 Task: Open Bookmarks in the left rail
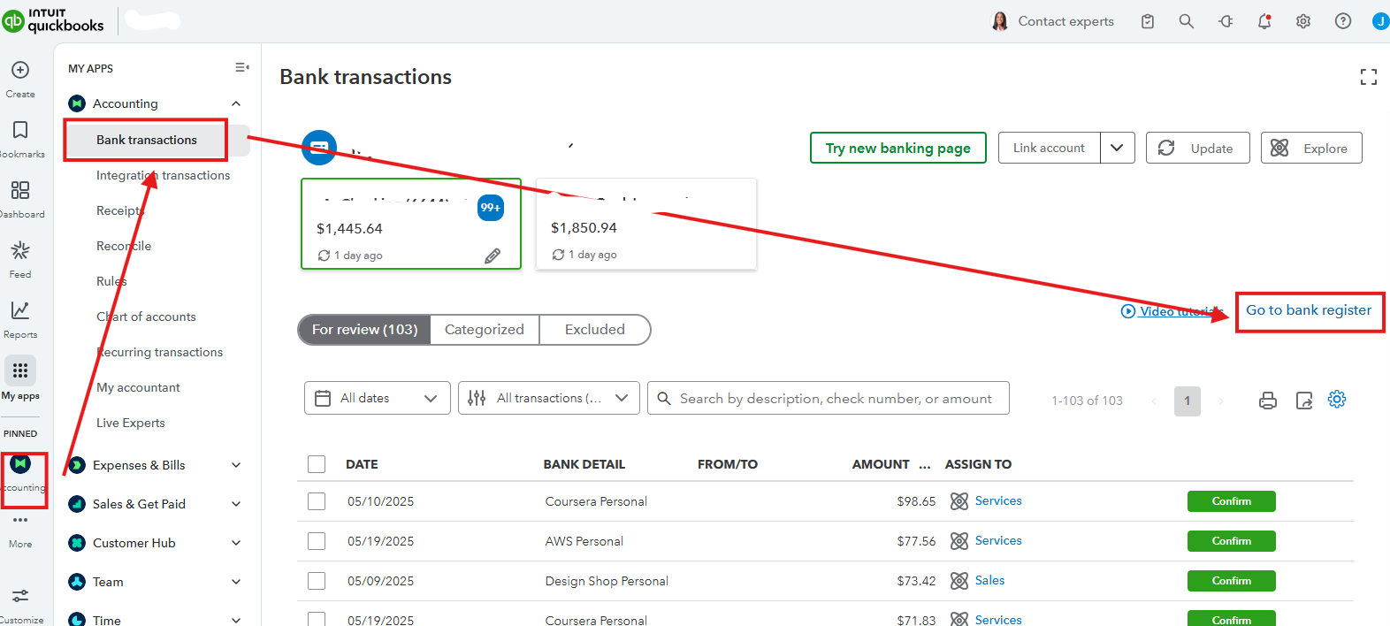pyautogui.click(x=20, y=130)
